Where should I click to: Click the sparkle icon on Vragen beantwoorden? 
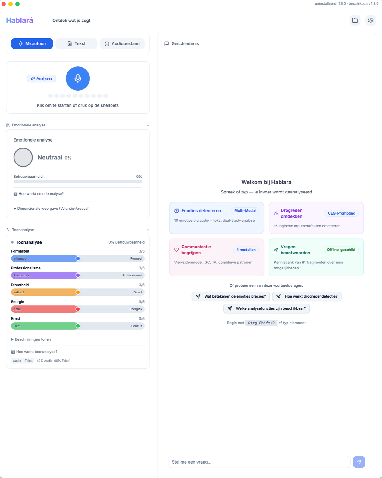tap(276, 250)
